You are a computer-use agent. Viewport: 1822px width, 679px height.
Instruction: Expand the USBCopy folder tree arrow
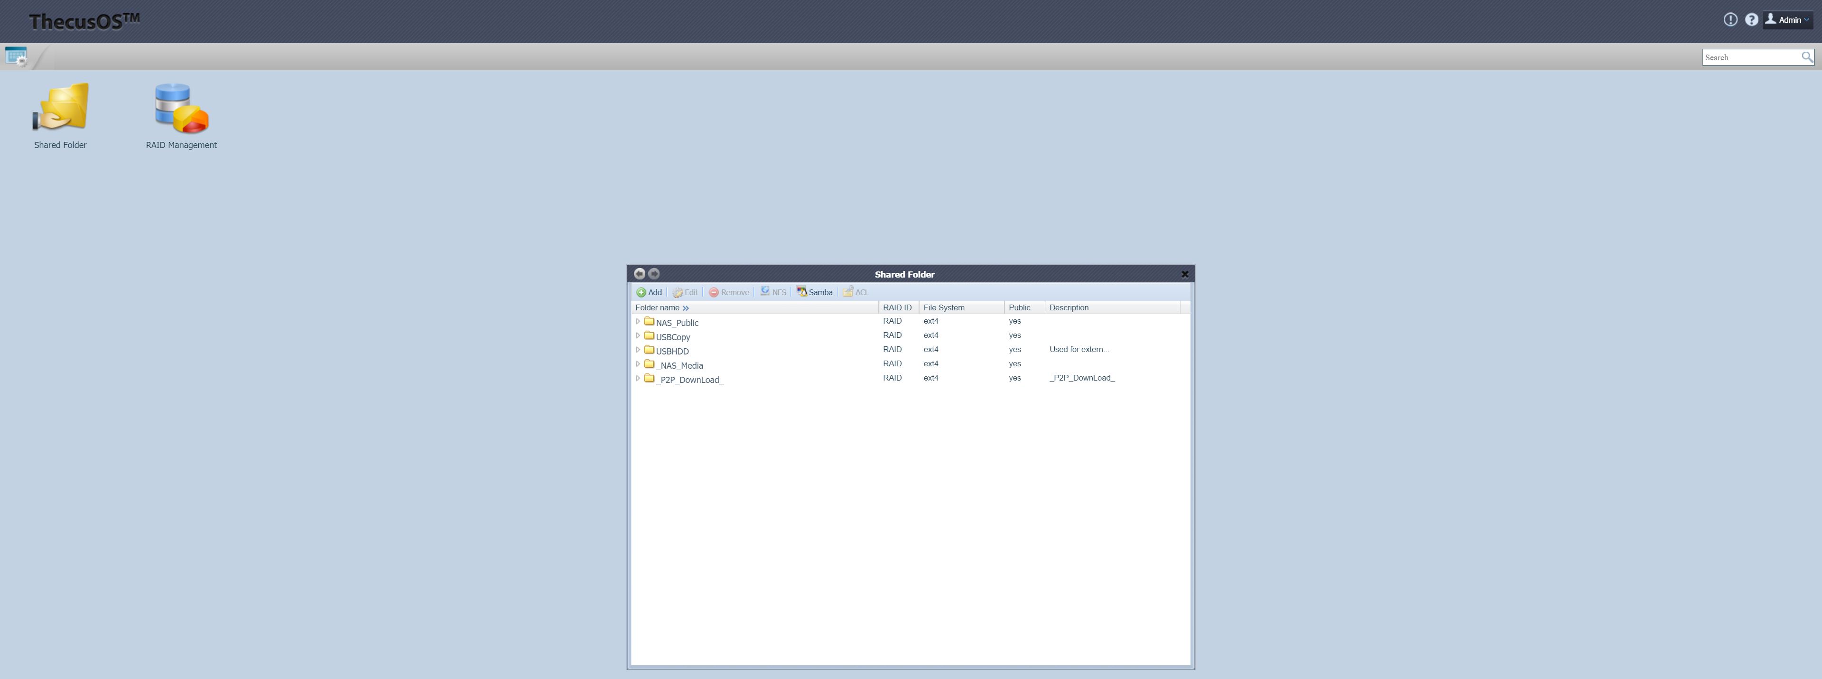pos(638,335)
